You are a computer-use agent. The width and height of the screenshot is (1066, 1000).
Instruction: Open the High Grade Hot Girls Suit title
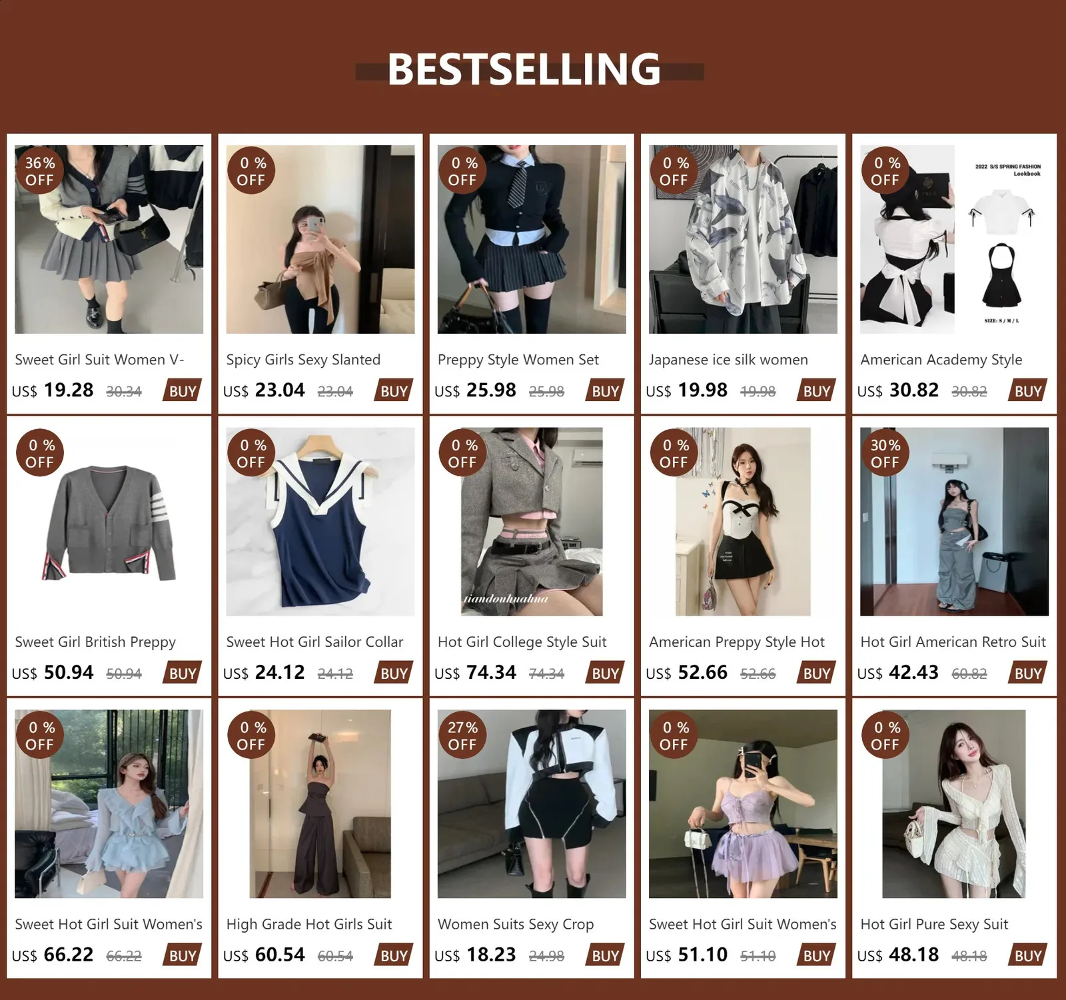click(x=309, y=924)
